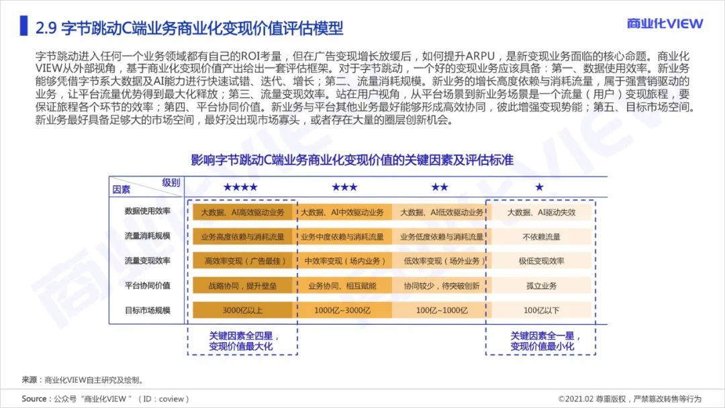Click cell 大数据、AI高效驱动业务
Image resolution: width=725 pixels, height=408 pixels.
[243, 212]
